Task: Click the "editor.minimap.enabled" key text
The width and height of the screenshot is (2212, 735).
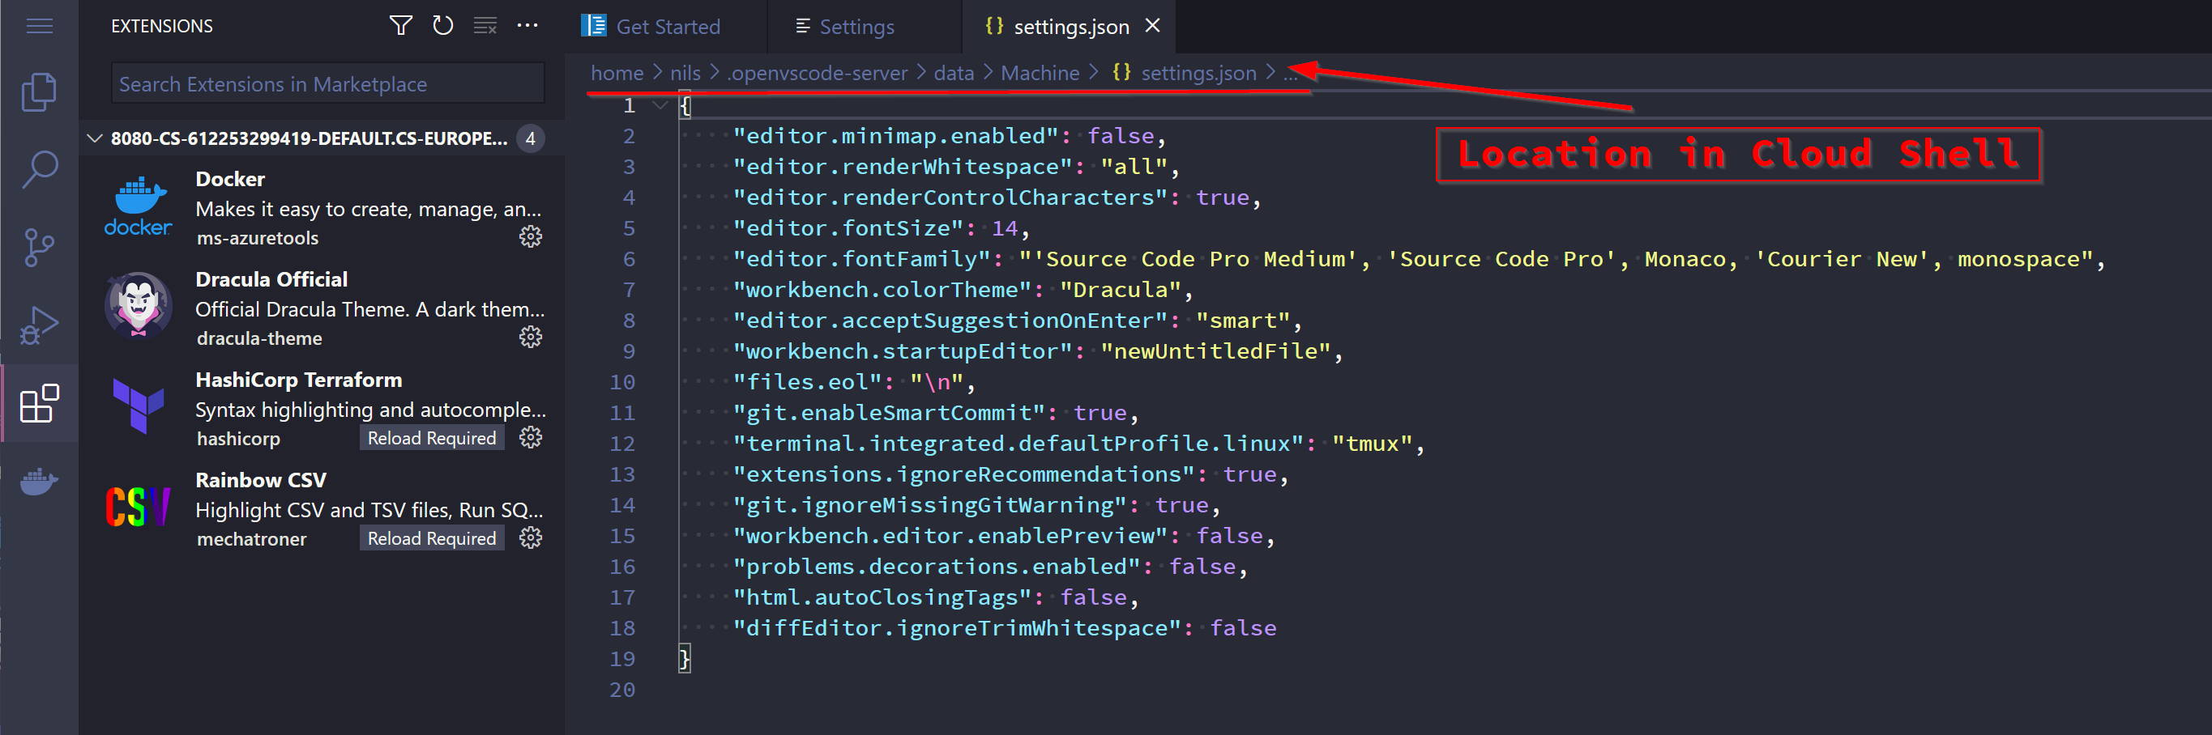Action: tap(895, 135)
